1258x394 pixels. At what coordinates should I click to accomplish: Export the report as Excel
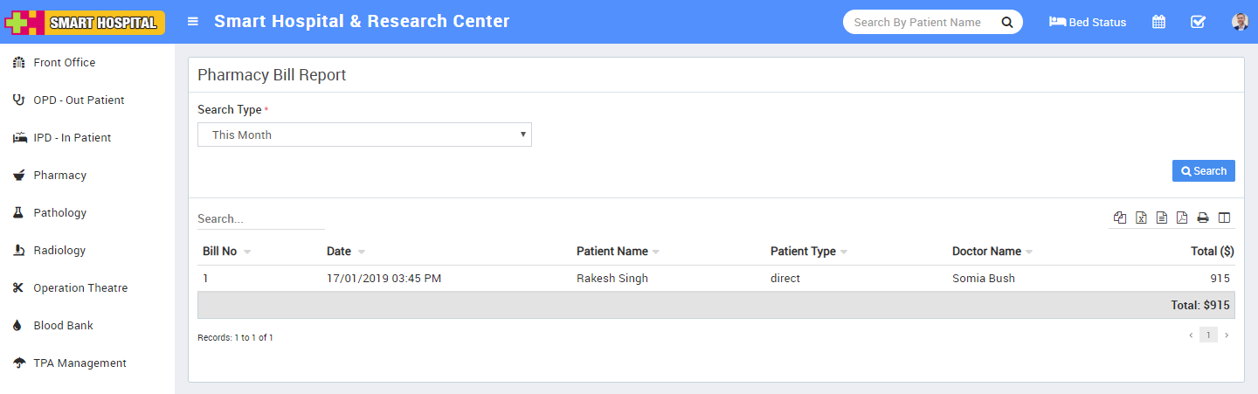click(x=1141, y=218)
